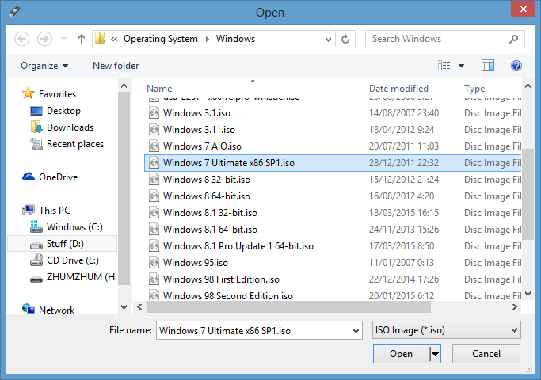The image size is (541, 380).
Task: Create a New folder
Action: tap(116, 66)
